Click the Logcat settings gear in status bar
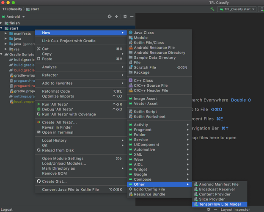The image size is (264, 212). tap(209, 209)
